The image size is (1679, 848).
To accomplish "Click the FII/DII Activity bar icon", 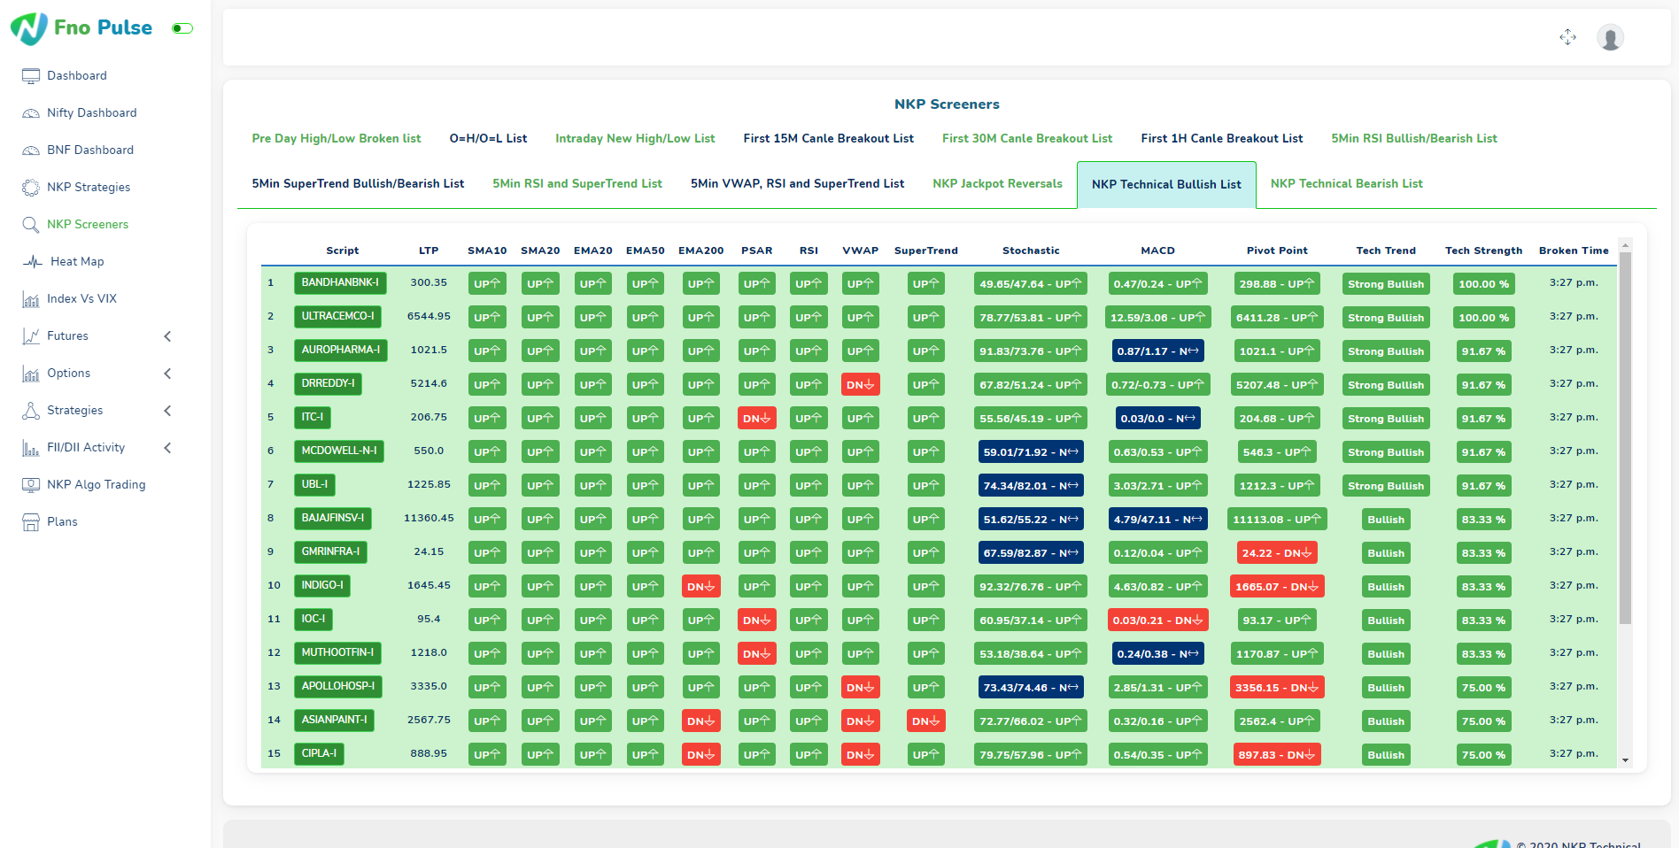I will coord(31,448).
